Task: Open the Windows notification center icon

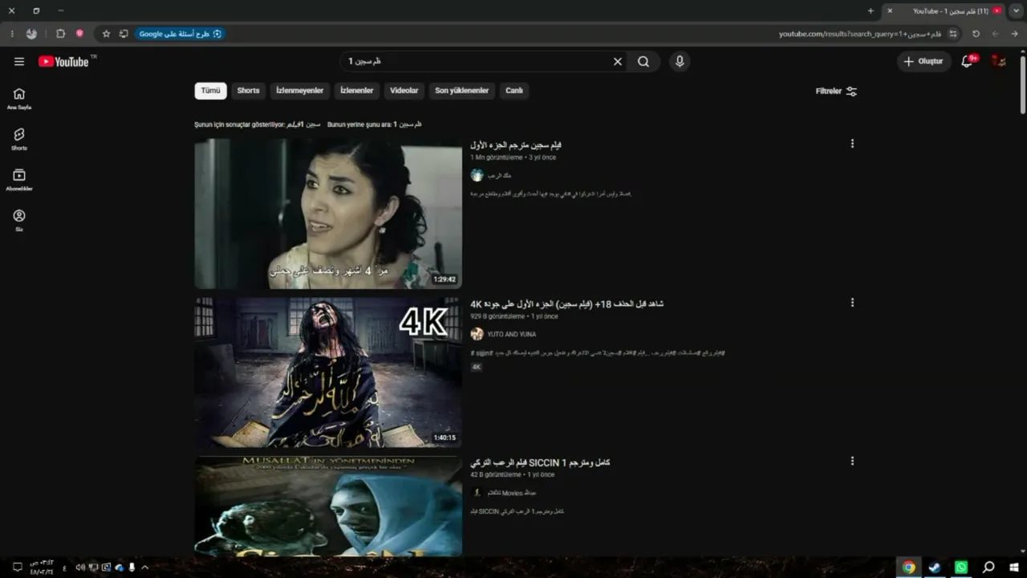Action: point(18,568)
